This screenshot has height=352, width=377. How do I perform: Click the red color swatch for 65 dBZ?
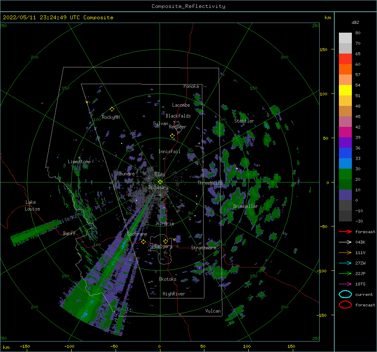click(x=345, y=59)
